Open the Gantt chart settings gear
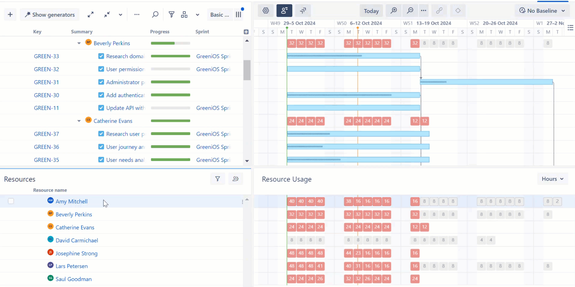 click(x=266, y=11)
